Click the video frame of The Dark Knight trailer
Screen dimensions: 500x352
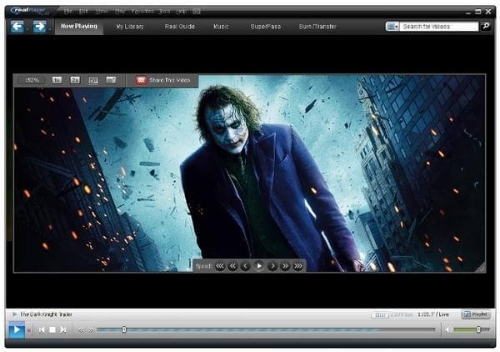click(249, 173)
